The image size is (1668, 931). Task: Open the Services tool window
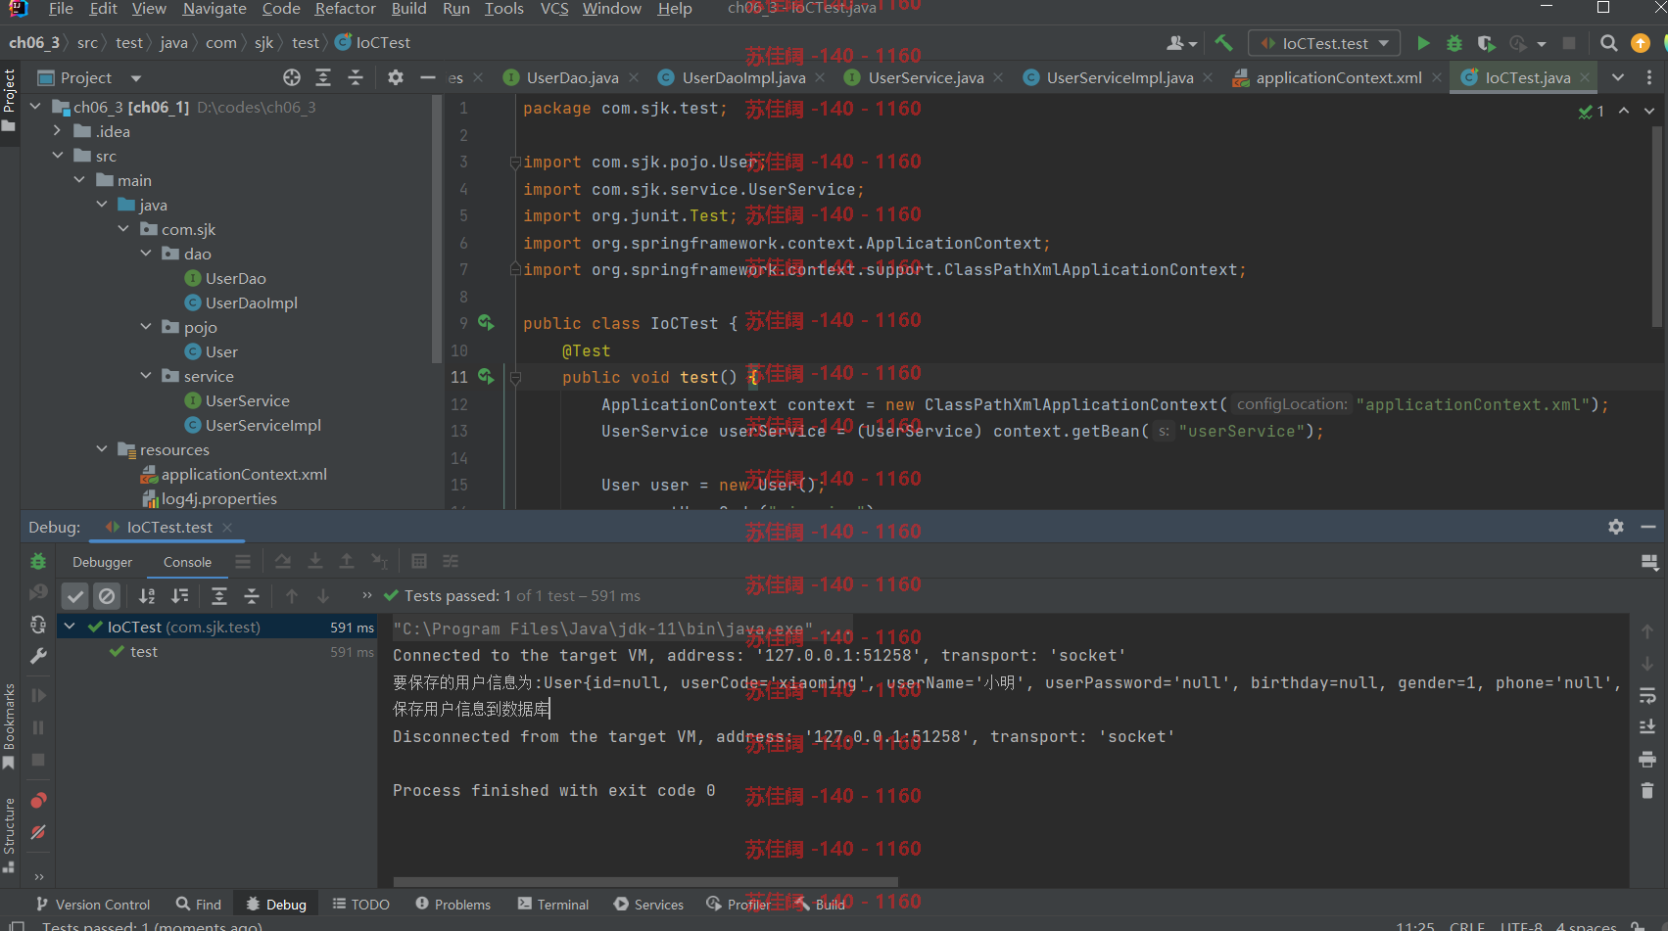click(x=648, y=905)
